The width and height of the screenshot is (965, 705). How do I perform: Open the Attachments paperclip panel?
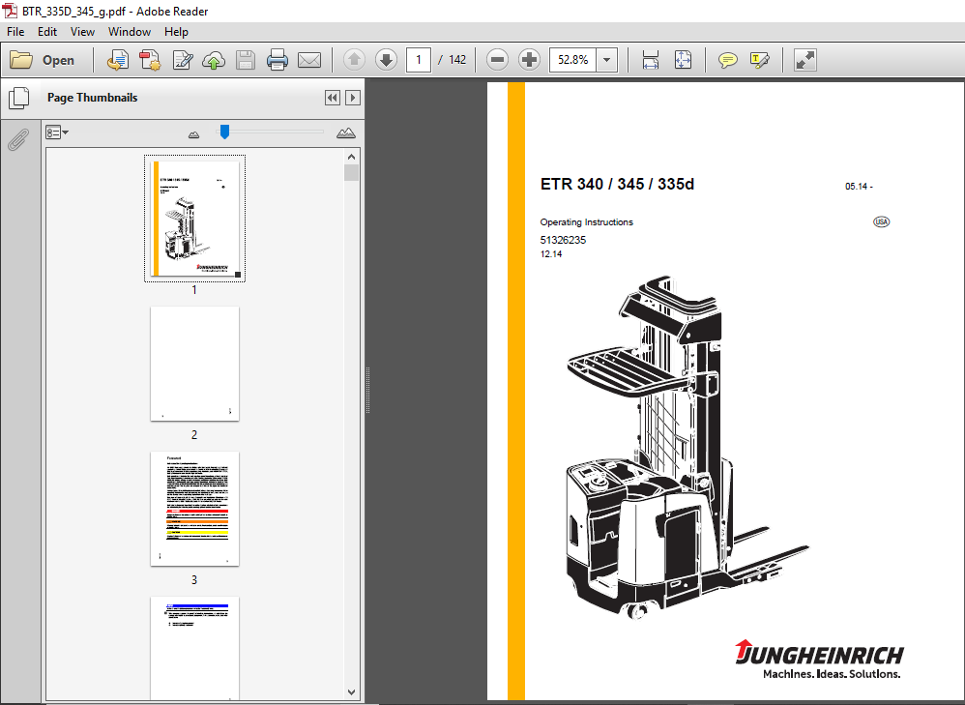[18, 140]
